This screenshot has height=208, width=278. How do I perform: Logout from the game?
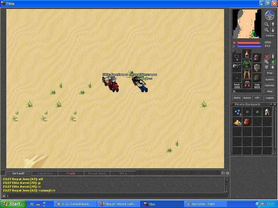(270, 98)
